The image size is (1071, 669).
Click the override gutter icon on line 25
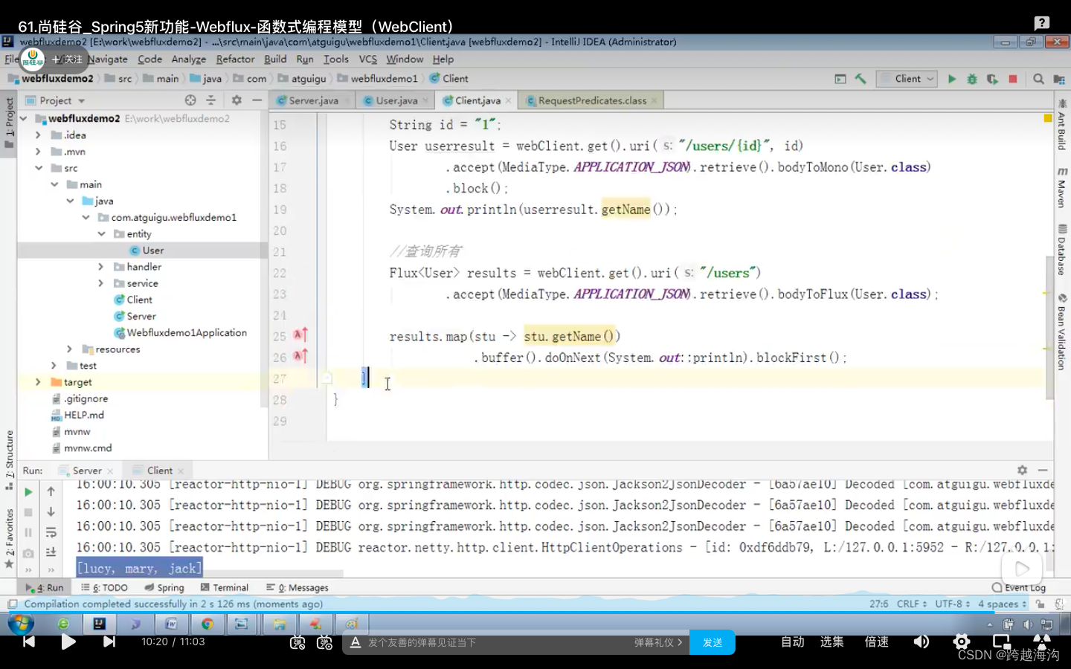click(300, 335)
